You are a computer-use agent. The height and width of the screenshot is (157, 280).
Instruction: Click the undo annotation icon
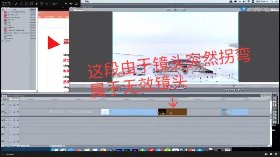coord(47,4)
